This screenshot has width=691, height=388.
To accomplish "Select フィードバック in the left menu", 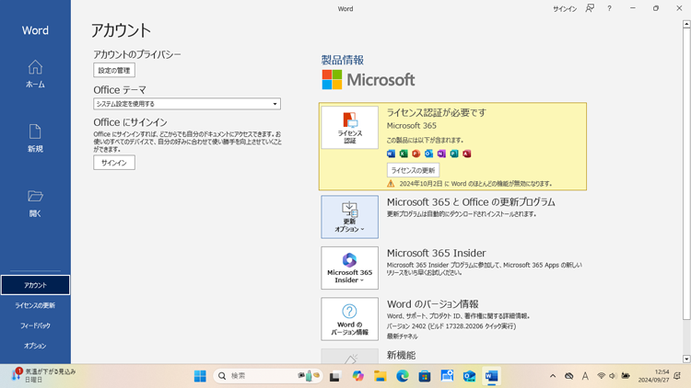I will click(x=35, y=325).
